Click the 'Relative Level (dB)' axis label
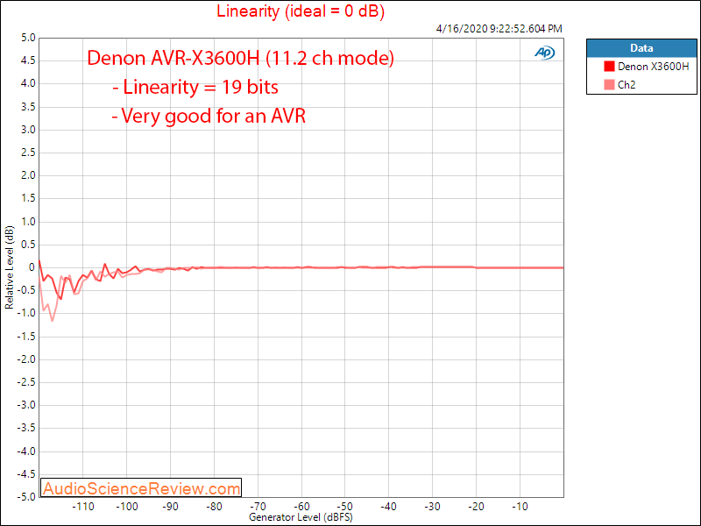Viewport: 701px width, 526px height. click(x=9, y=267)
